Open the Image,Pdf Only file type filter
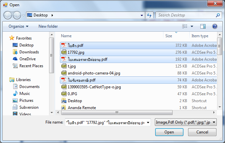 (186, 122)
